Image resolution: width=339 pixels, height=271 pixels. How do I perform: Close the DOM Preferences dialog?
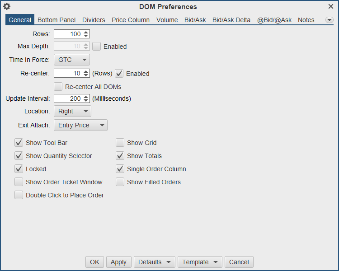click(331, 6)
